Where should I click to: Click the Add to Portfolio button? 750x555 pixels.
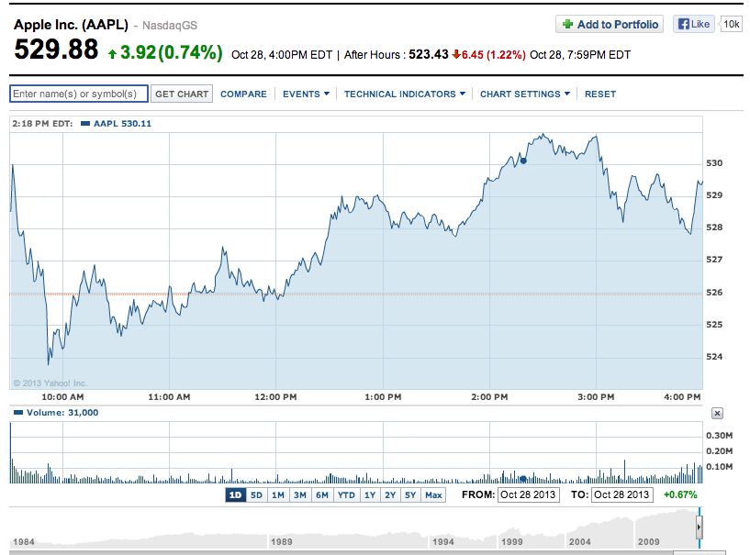[x=610, y=25]
